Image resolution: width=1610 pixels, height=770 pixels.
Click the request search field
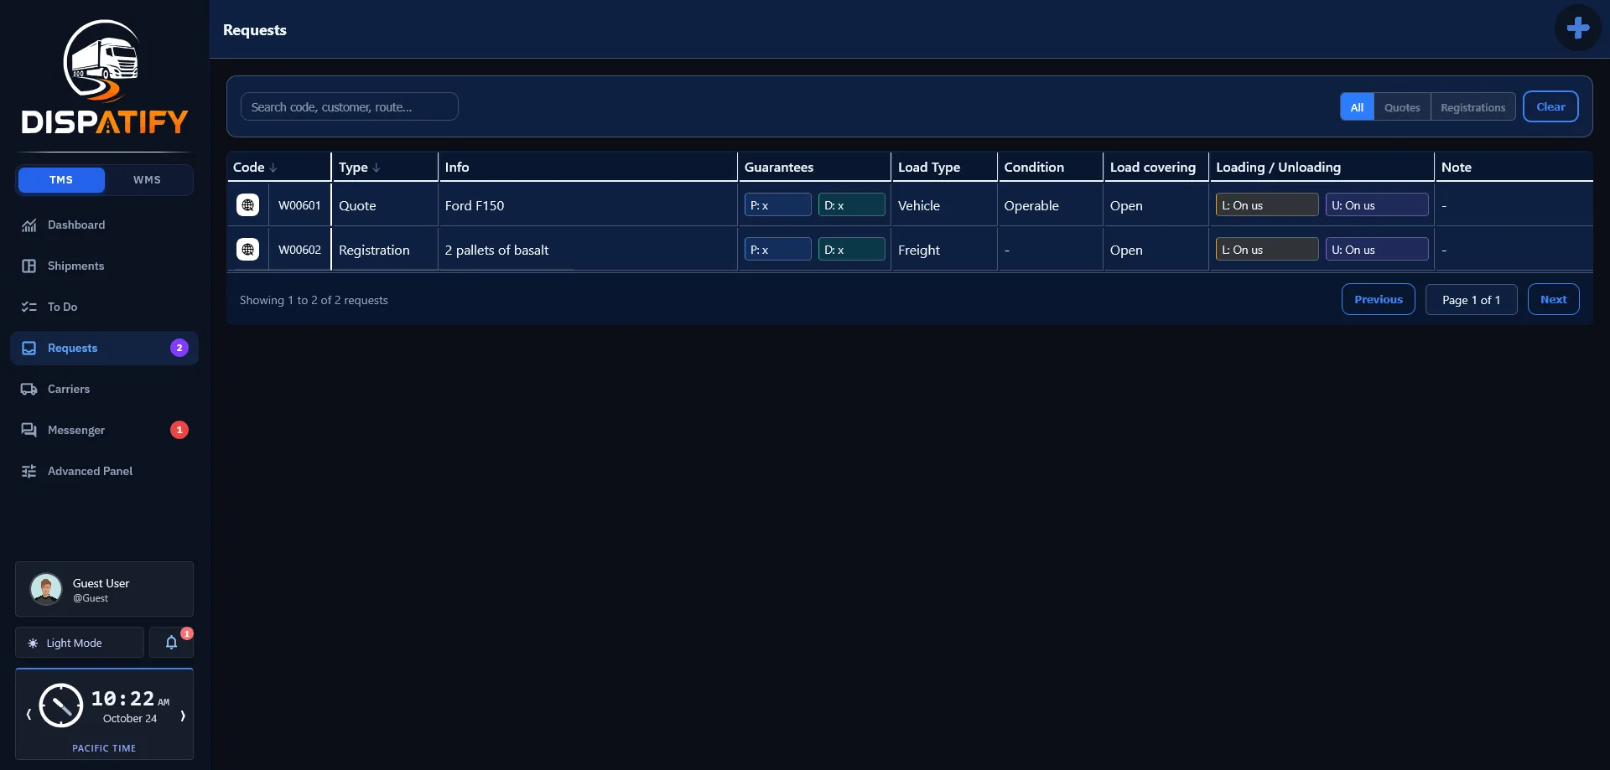coord(349,106)
